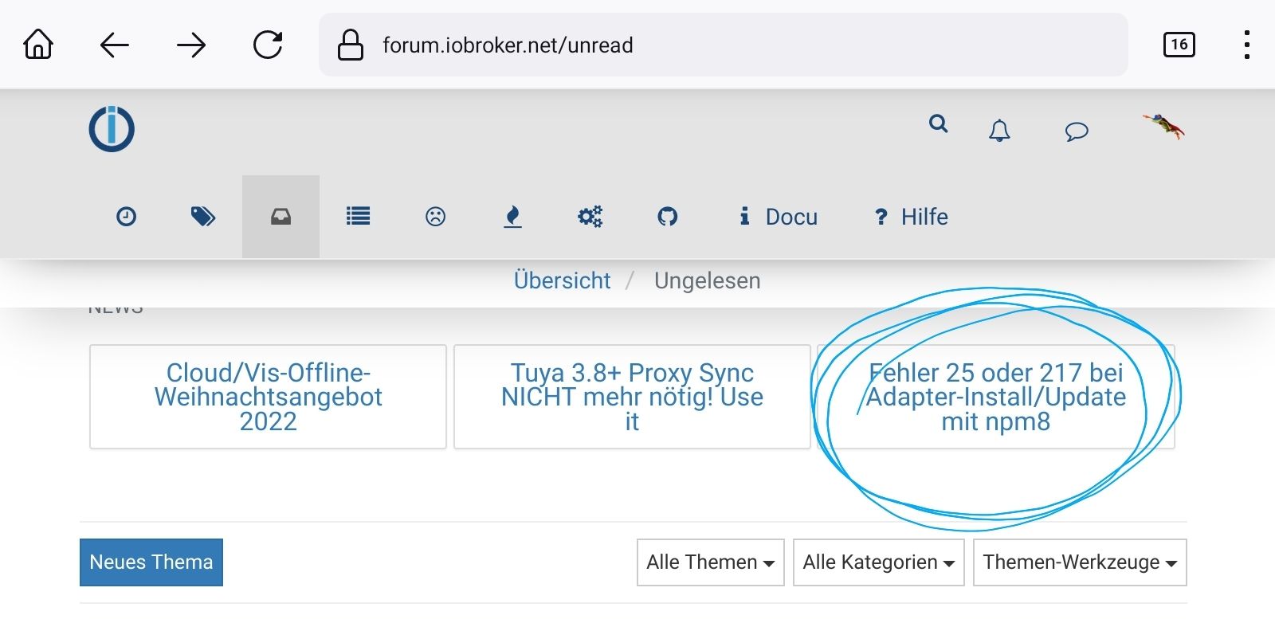Open the recent topics clock icon

126,217
